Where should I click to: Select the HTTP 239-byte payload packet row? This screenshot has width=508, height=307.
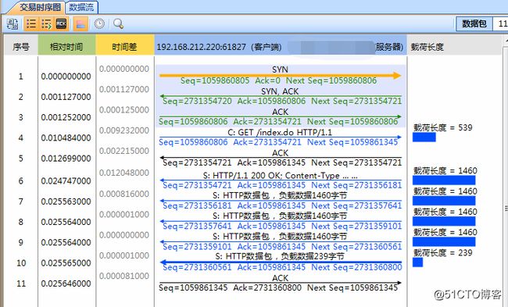click(x=281, y=262)
